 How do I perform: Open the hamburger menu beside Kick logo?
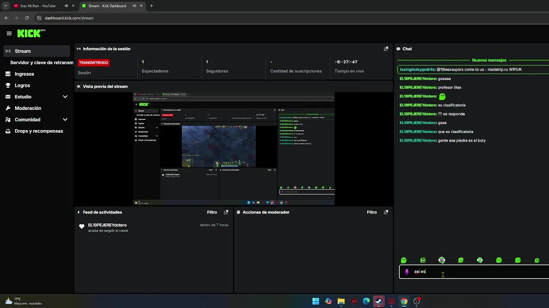(9, 33)
